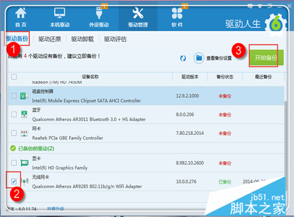Click the 设备名称 column header
This screenshot has width=294, height=217.
[x=90, y=77]
